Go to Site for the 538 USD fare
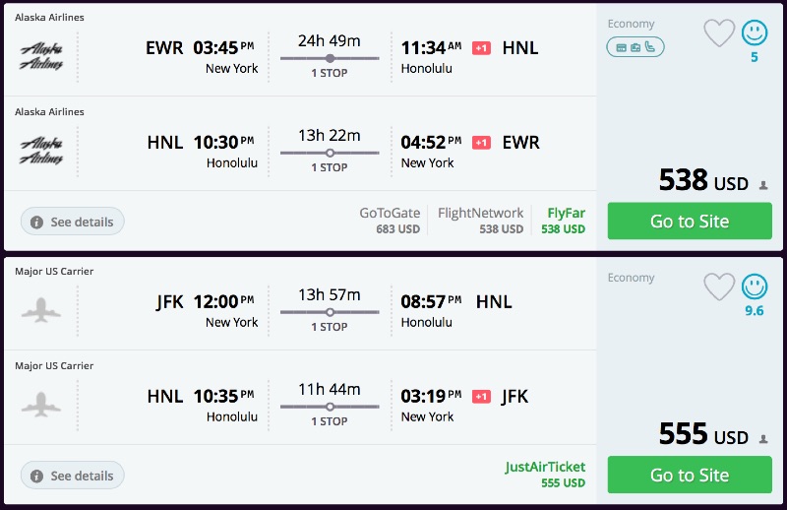This screenshot has width=787, height=510. click(x=690, y=222)
